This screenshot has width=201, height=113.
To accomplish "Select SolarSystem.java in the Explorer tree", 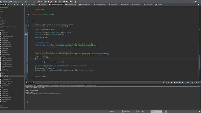I will [x=6, y=97].
